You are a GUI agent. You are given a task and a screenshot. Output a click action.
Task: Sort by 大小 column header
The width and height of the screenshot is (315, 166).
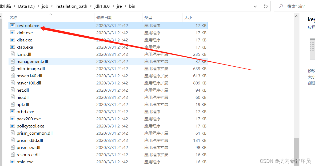tap(188, 18)
